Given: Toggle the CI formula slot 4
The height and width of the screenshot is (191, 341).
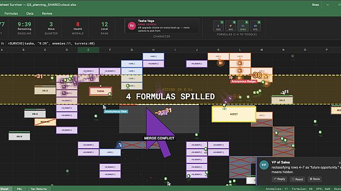Looking at the screenshot, I should click(x=255, y=26).
